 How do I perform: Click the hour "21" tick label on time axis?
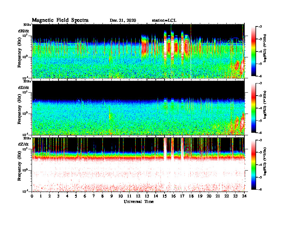[218, 196]
